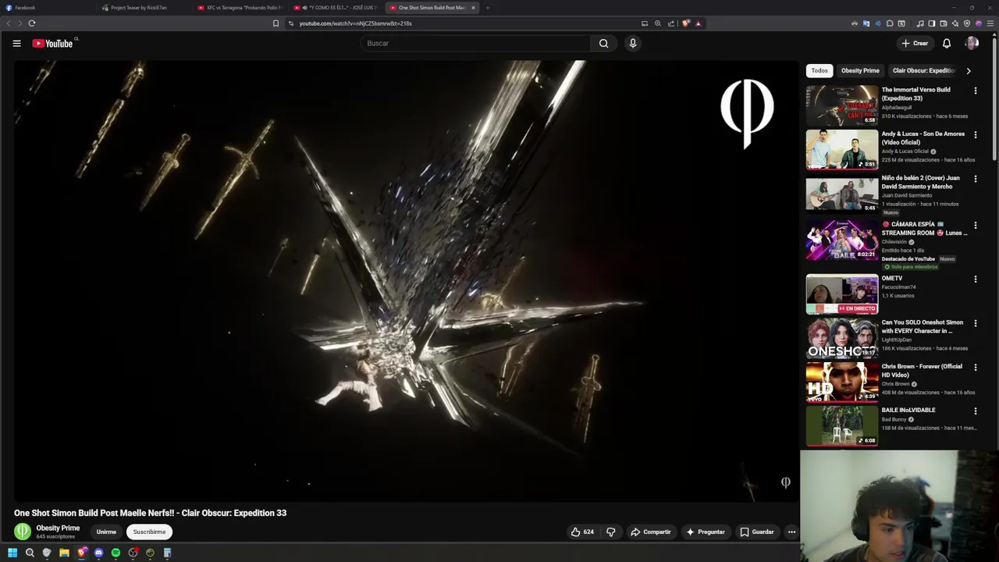Switch to the KFC vs Tarragona tab
999x562 pixels.
(x=240, y=8)
